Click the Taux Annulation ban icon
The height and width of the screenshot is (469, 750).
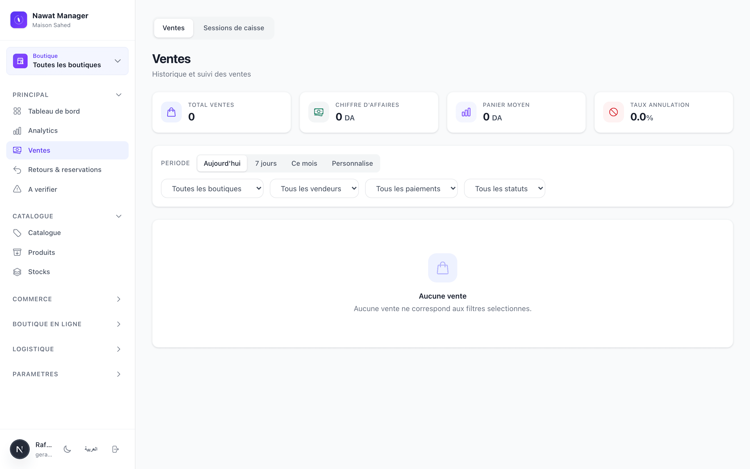[613, 112]
